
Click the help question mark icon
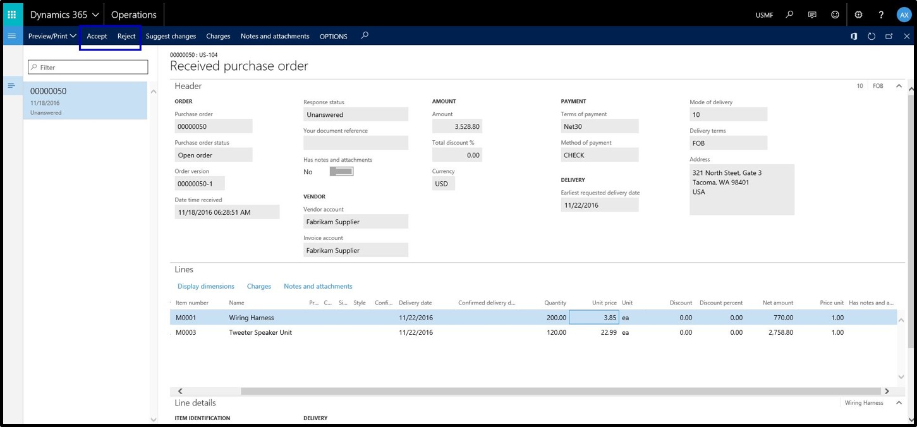click(x=881, y=15)
